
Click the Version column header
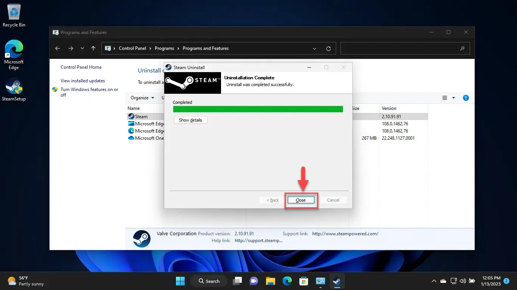[x=389, y=108]
